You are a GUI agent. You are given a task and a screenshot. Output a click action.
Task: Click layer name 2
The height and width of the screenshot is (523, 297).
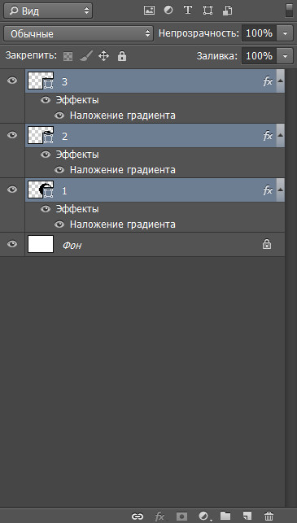pos(64,137)
